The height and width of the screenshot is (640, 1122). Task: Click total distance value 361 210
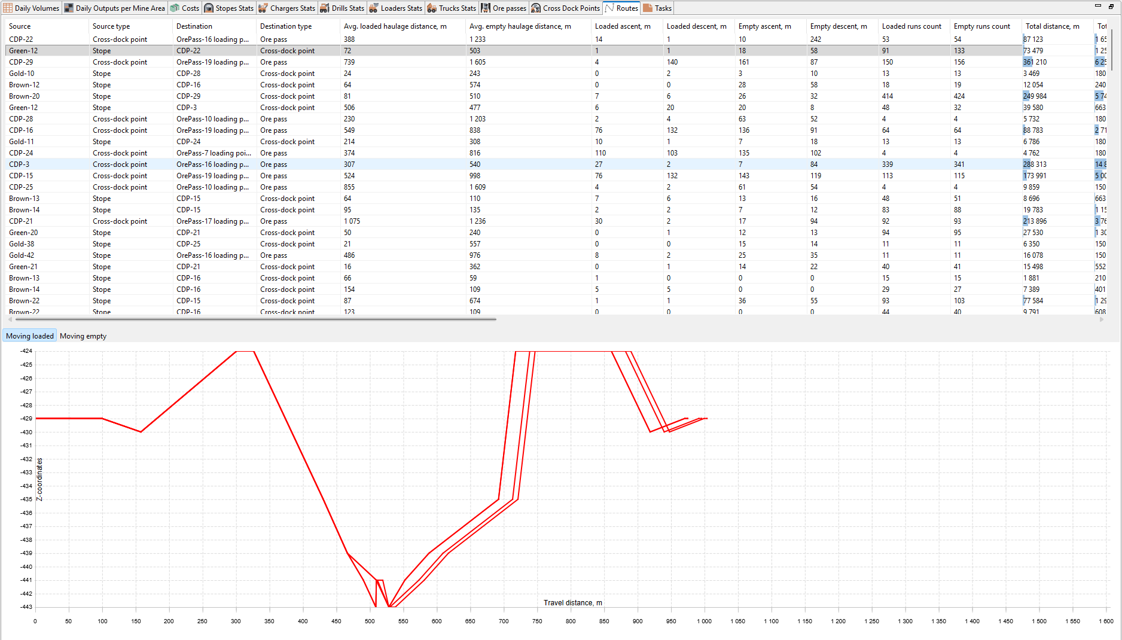1035,62
